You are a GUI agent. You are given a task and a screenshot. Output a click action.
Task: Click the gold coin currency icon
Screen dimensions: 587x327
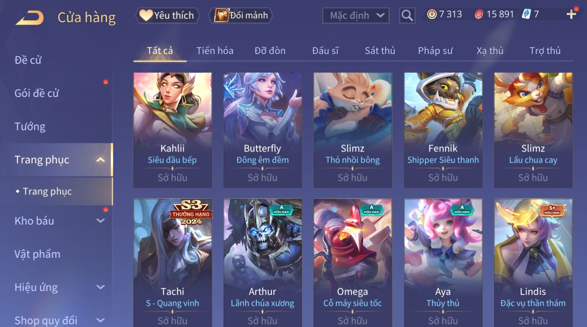432,15
